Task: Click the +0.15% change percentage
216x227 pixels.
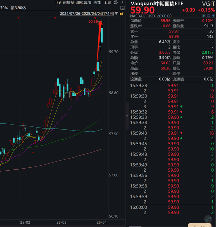Action: click(x=206, y=10)
